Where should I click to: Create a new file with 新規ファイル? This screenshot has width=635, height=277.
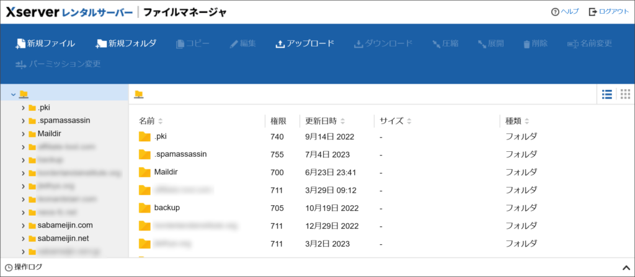[x=45, y=44]
